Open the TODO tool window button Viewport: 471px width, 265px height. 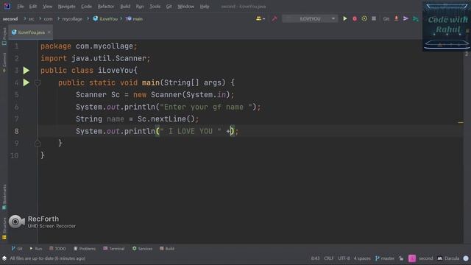point(57,249)
